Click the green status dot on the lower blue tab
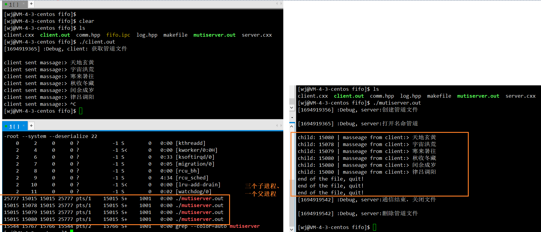Viewport: 541px width, 232px height. tap(6, 126)
